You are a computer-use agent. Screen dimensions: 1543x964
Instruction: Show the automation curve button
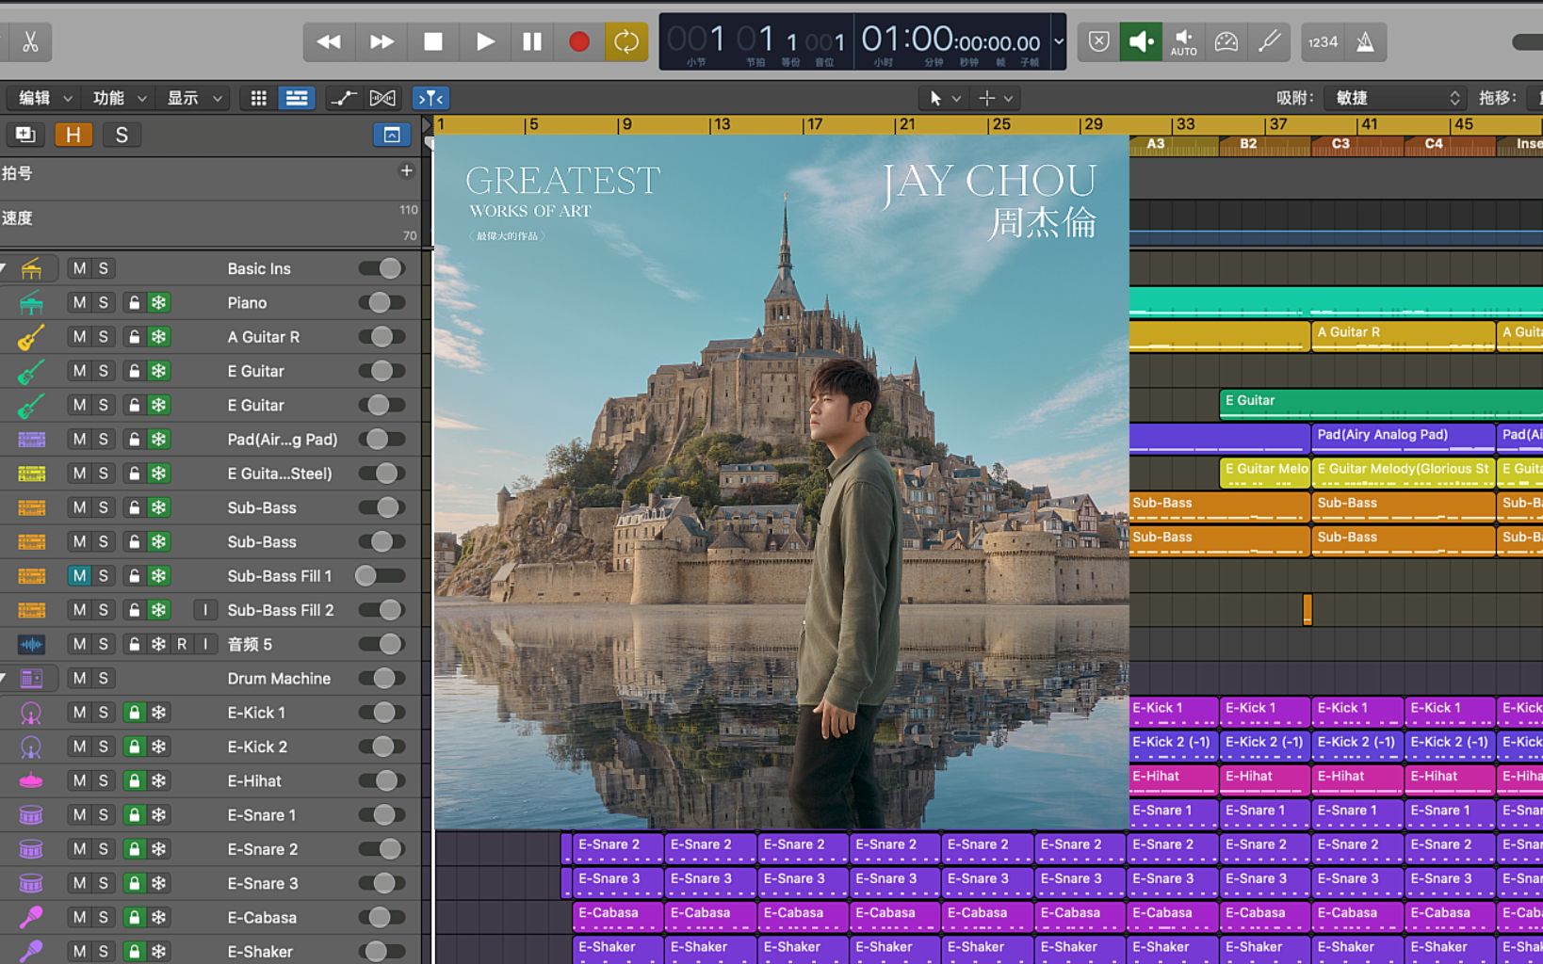(344, 98)
